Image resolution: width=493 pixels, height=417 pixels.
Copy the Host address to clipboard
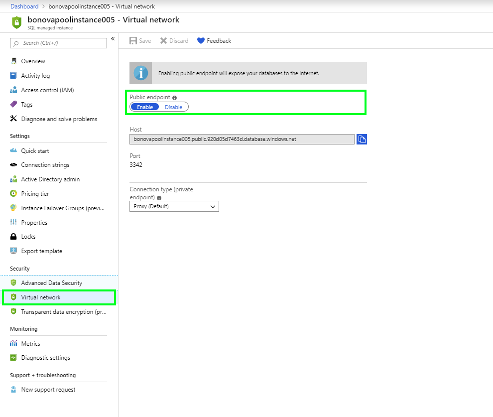(362, 139)
